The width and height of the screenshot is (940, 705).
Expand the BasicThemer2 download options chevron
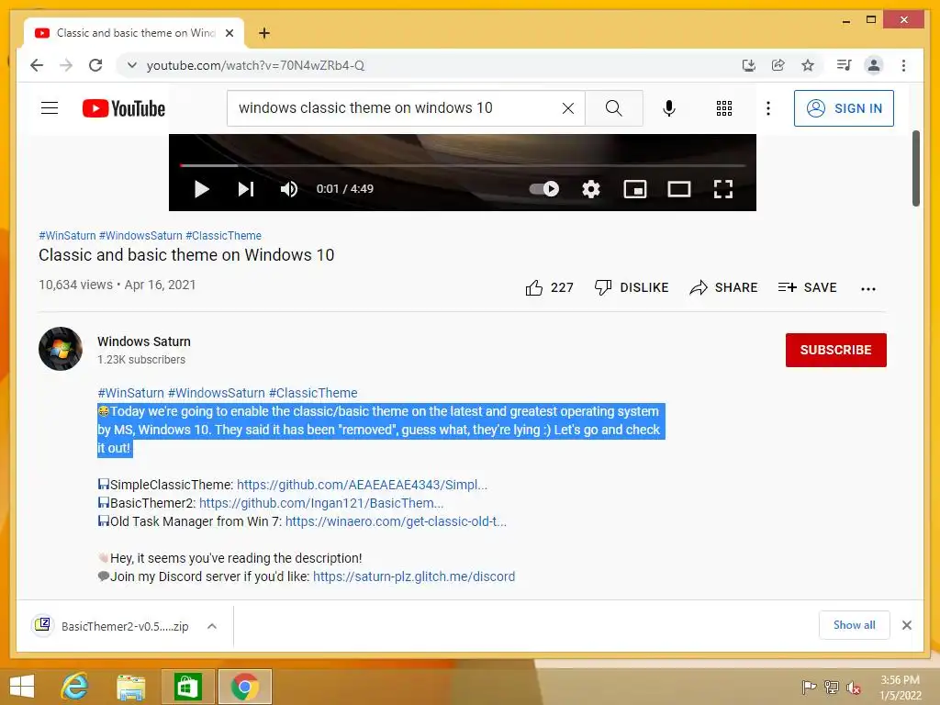[212, 626]
